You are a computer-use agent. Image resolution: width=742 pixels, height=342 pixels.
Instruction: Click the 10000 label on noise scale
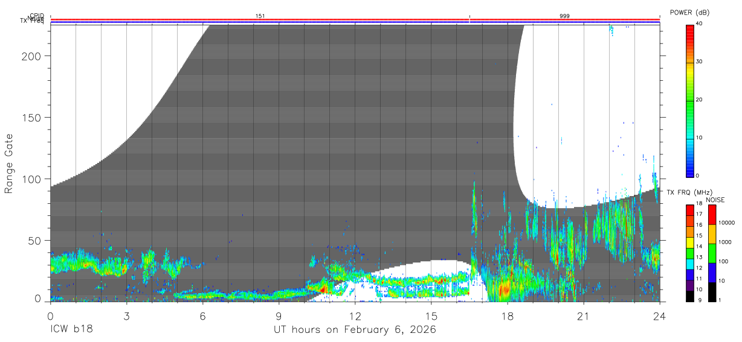click(x=727, y=223)
